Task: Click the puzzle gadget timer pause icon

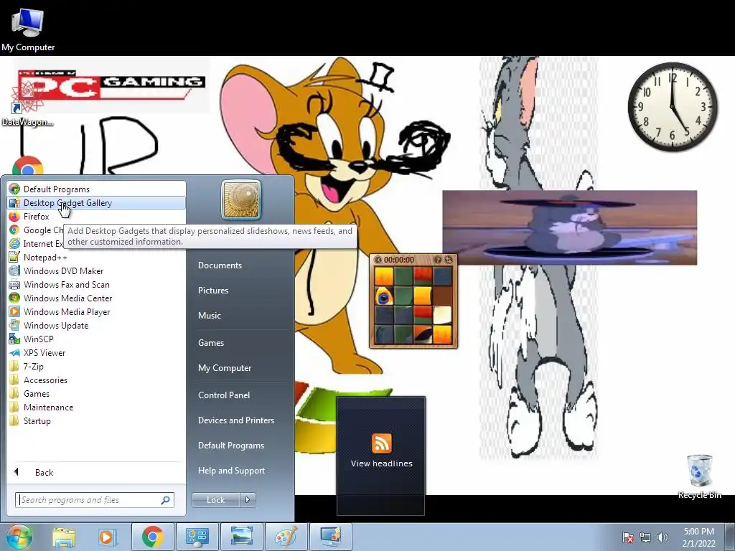Action: 378,260
